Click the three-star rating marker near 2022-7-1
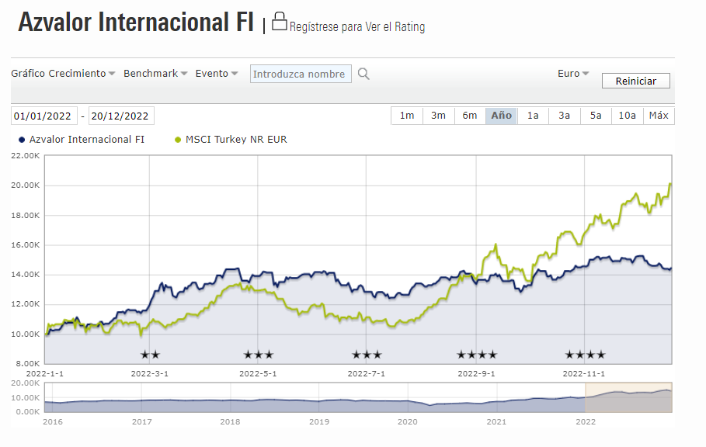 click(x=367, y=355)
